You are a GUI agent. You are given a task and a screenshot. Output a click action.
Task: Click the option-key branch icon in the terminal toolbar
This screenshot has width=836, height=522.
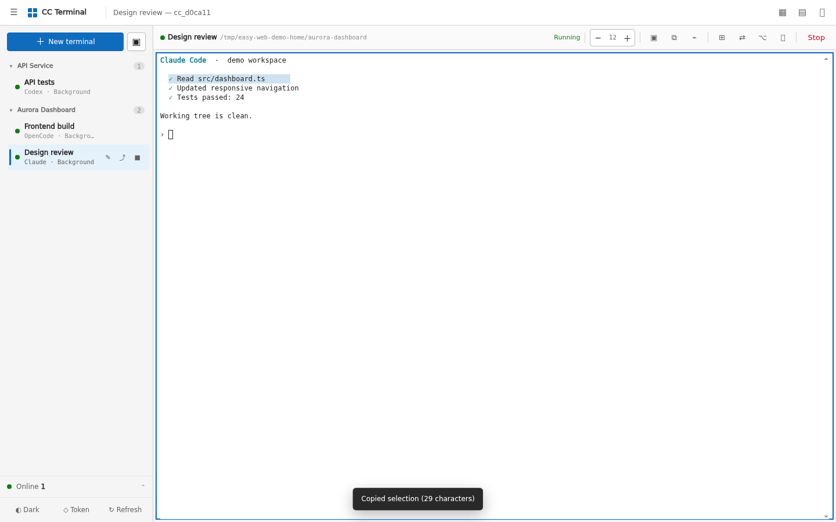pos(762,38)
